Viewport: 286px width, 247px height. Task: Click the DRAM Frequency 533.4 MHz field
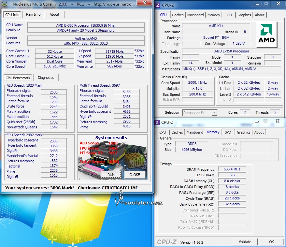coord(232,169)
